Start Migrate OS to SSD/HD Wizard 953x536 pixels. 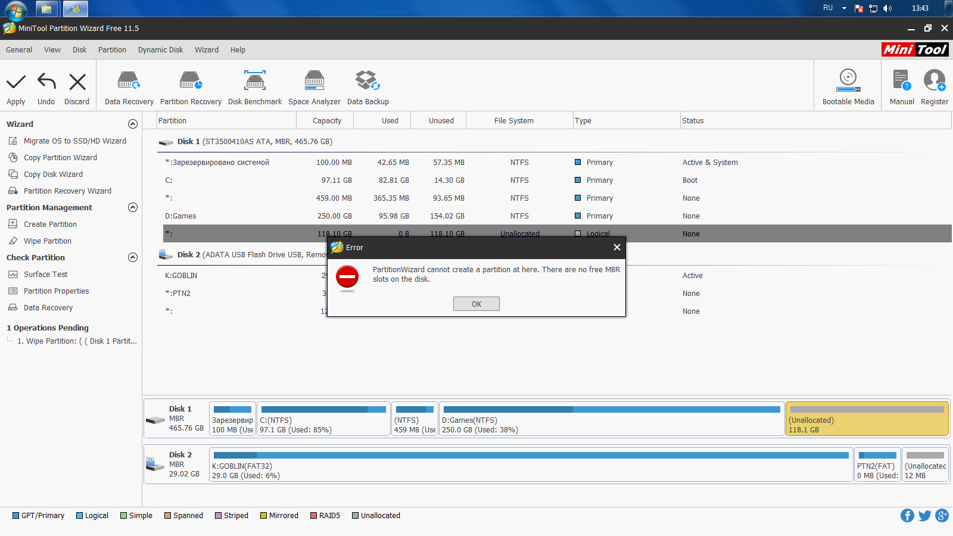coord(74,141)
